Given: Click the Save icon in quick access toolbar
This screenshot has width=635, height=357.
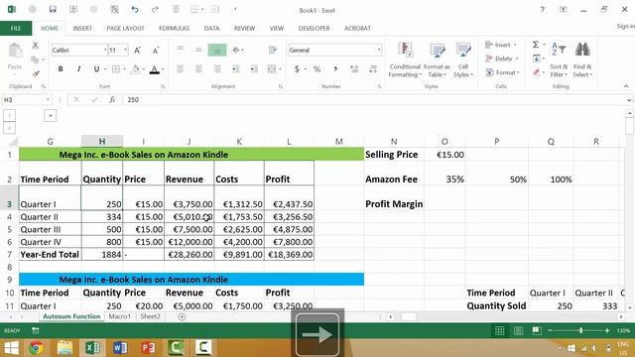Looking at the screenshot, I should click(x=53, y=9).
